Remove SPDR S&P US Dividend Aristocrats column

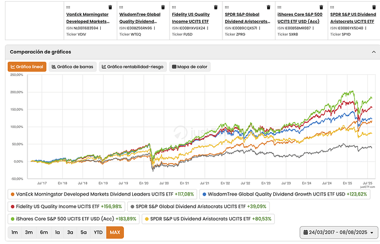pos(374,7)
